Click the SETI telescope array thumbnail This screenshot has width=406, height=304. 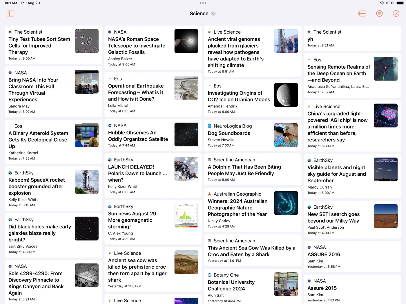(x=386, y=216)
